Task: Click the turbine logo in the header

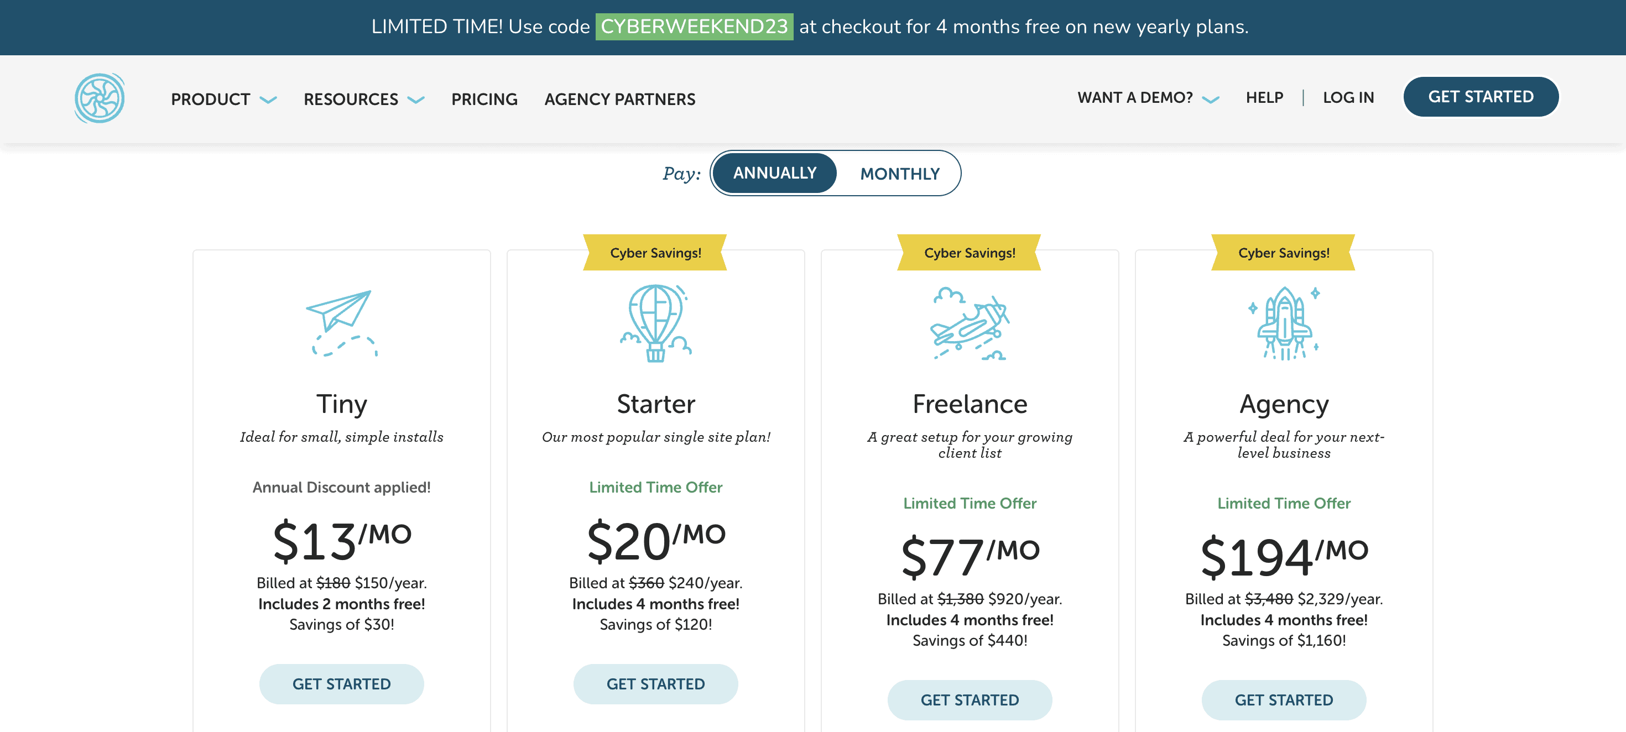Action: coord(99,98)
